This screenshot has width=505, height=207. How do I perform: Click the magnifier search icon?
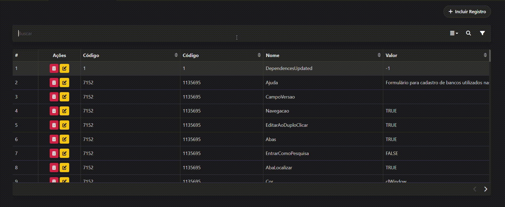pyautogui.click(x=468, y=33)
